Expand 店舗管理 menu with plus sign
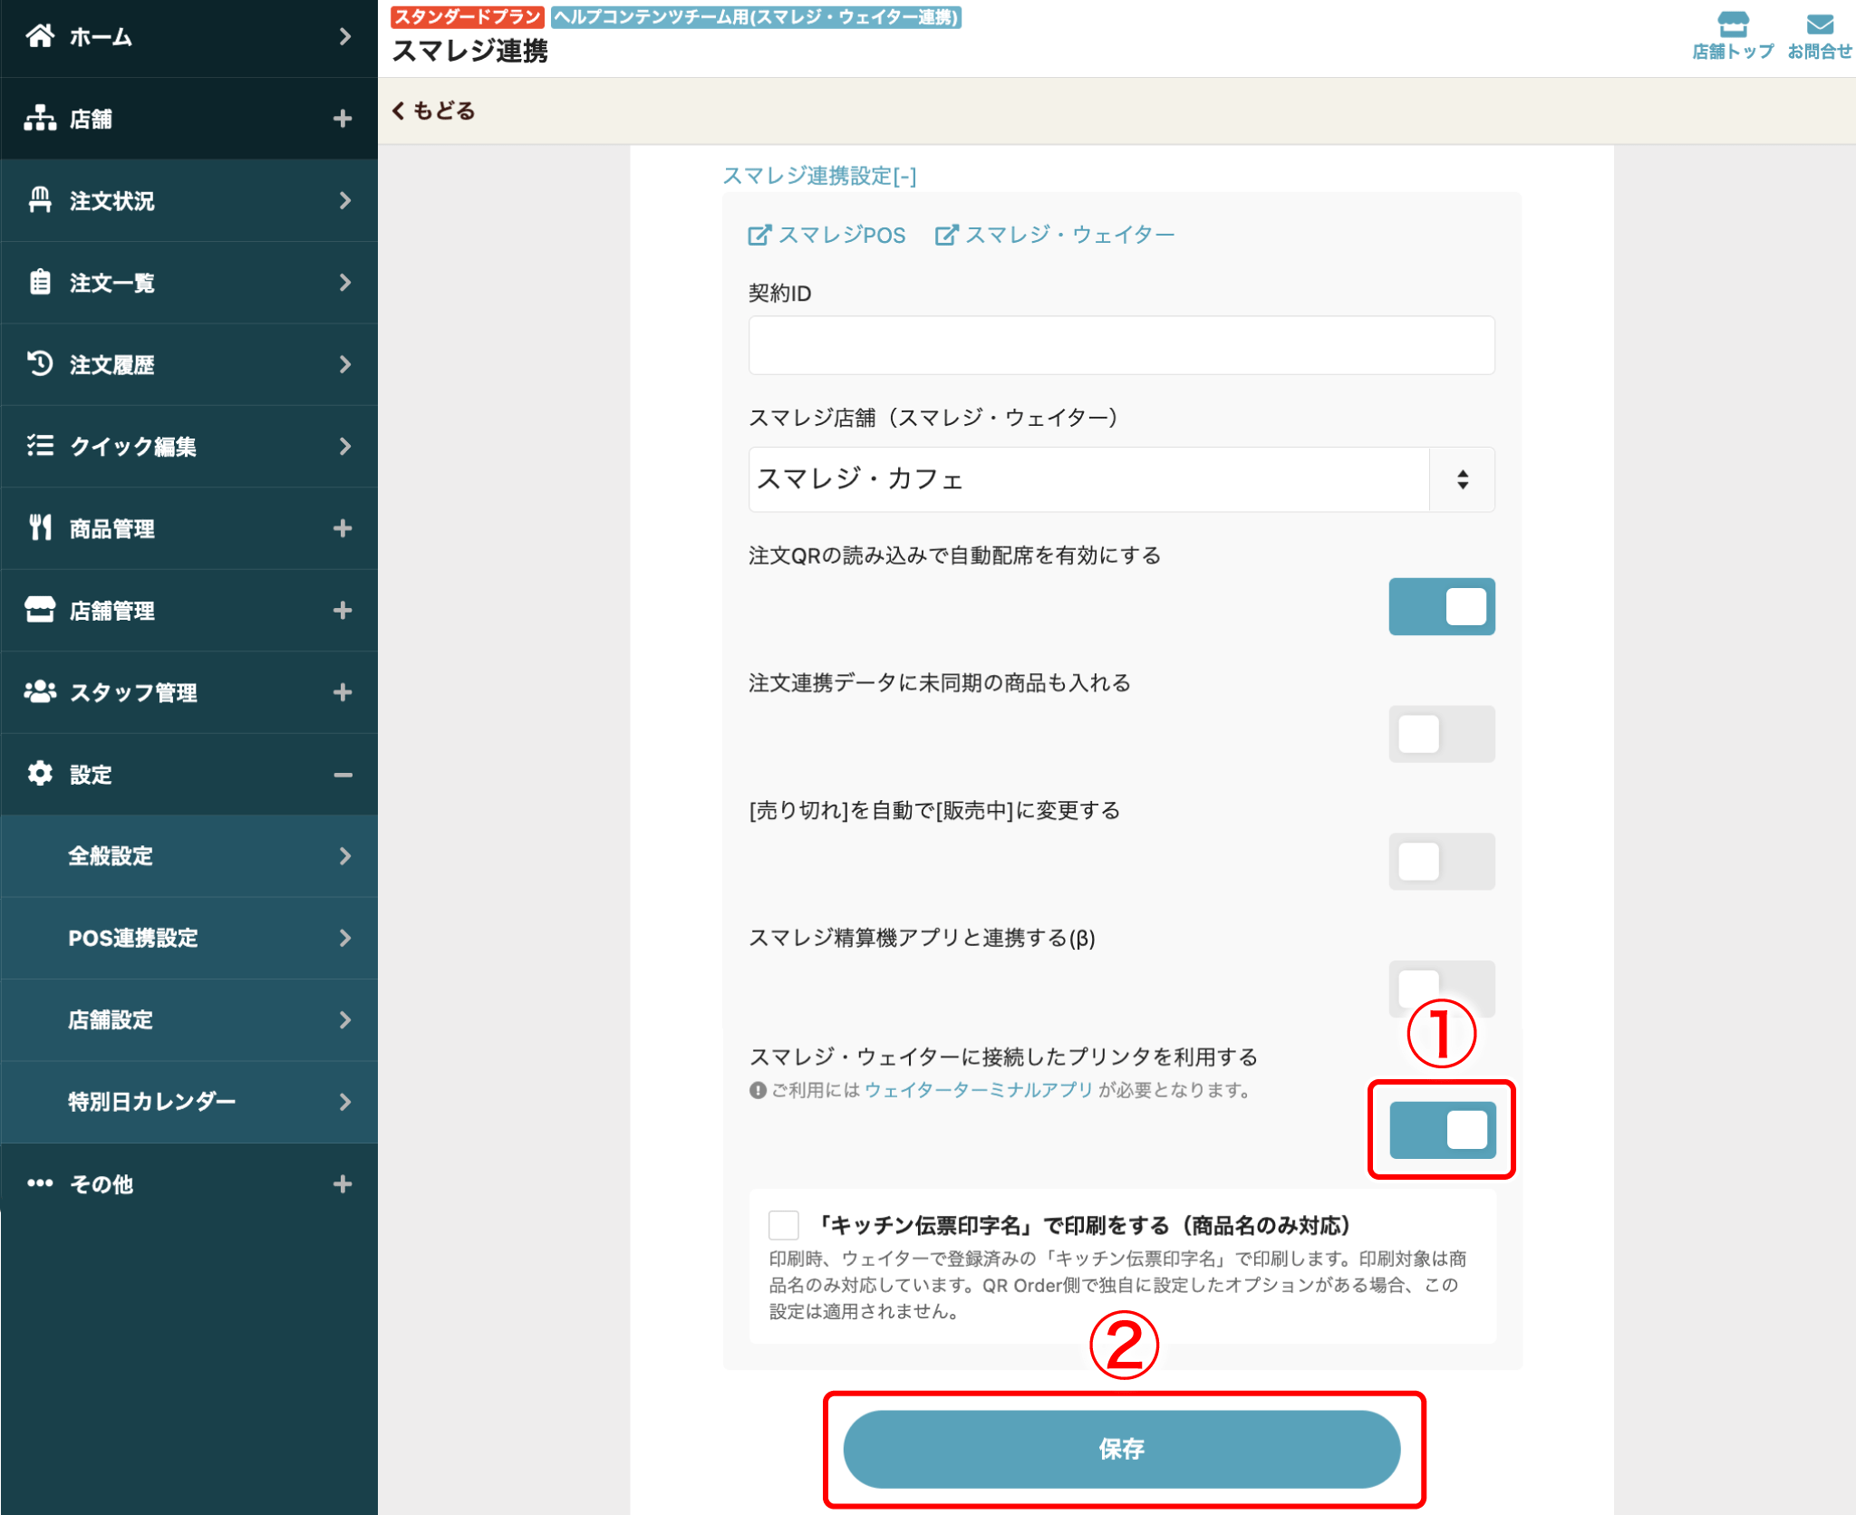1856x1515 pixels. tap(343, 611)
